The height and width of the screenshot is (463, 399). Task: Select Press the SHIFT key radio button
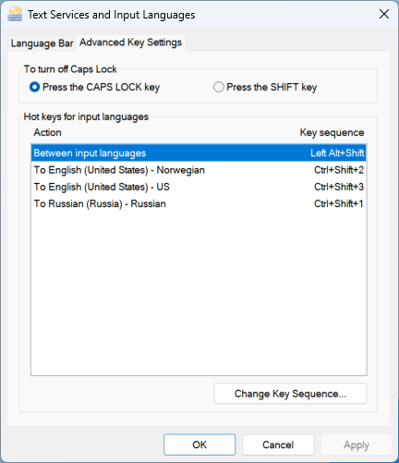(x=219, y=87)
